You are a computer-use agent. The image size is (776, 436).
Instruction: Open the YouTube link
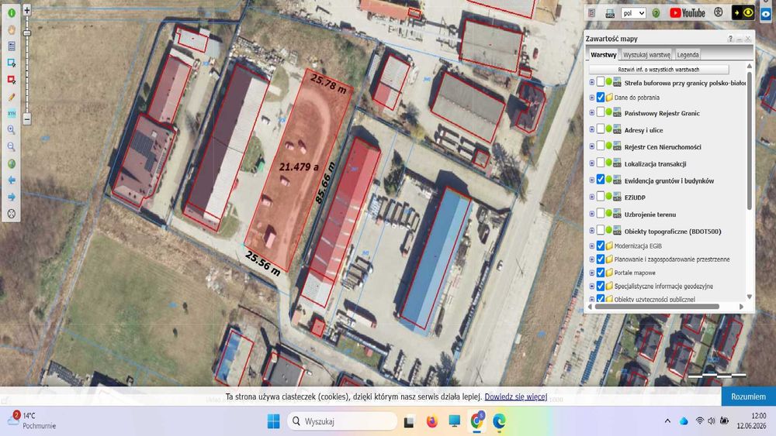pos(688,13)
